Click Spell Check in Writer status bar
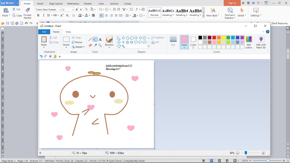 114,161
